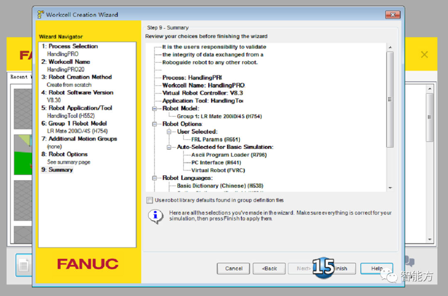Go to step 1: Process Selection
The image size is (448, 296).
pos(70,46)
